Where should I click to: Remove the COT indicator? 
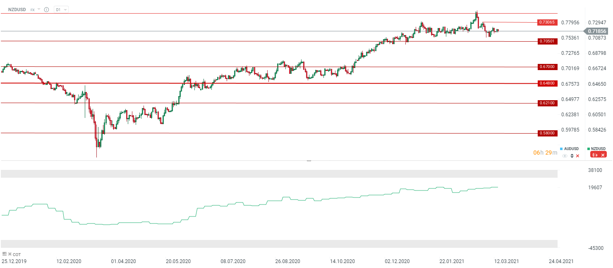coord(10,254)
